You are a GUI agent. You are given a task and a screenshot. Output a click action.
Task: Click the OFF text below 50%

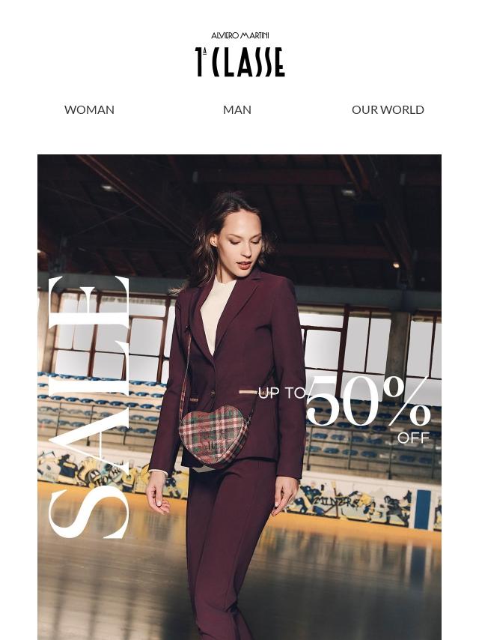[414, 438]
